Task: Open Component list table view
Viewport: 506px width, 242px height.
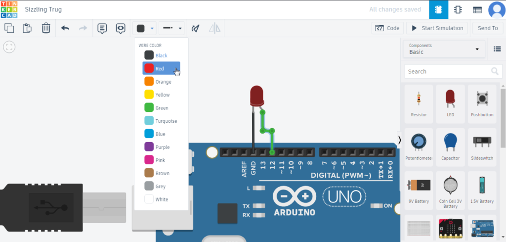Action: tap(477, 10)
